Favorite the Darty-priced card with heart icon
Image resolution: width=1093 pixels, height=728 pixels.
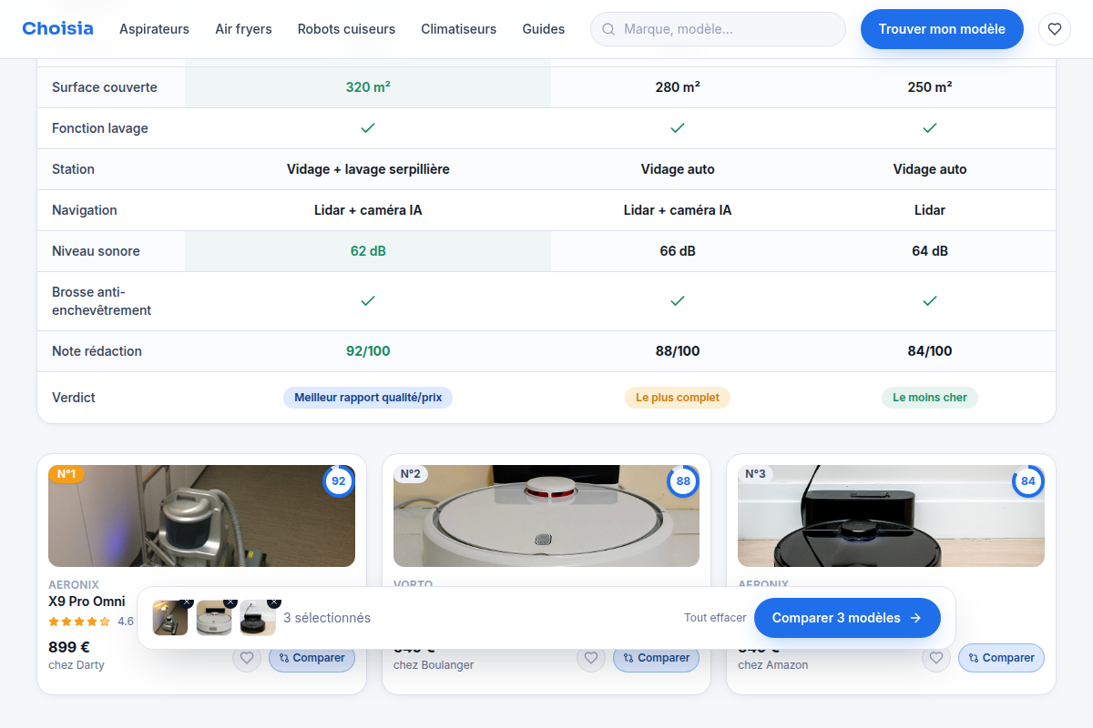tap(247, 658)
